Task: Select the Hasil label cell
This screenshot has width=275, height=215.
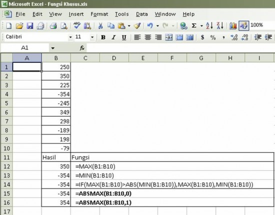Action: (x=56, y=158)
